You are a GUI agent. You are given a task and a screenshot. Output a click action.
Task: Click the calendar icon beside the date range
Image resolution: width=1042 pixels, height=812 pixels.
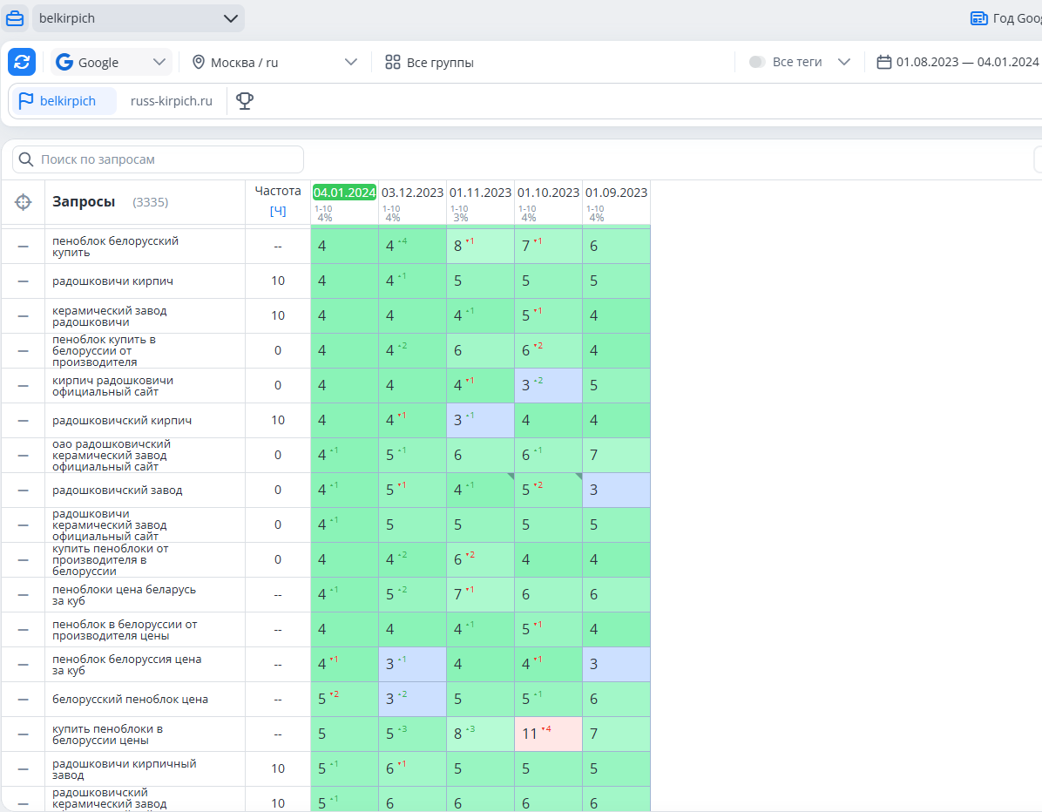883,62
